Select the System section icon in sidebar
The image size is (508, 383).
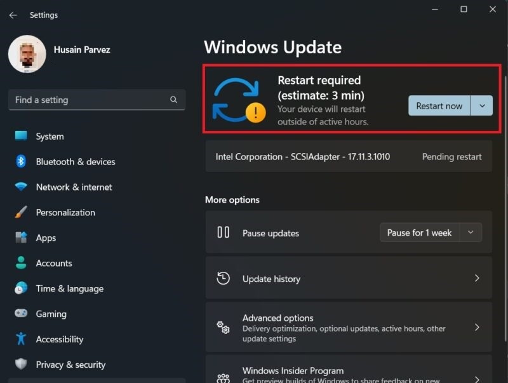pyautogui.click(x=21, y=136)
